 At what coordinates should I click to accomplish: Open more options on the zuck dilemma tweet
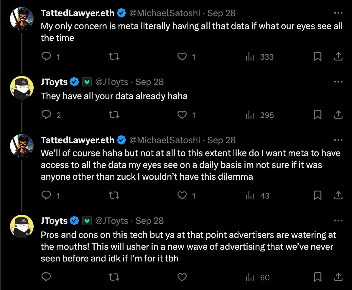(338, 140)
